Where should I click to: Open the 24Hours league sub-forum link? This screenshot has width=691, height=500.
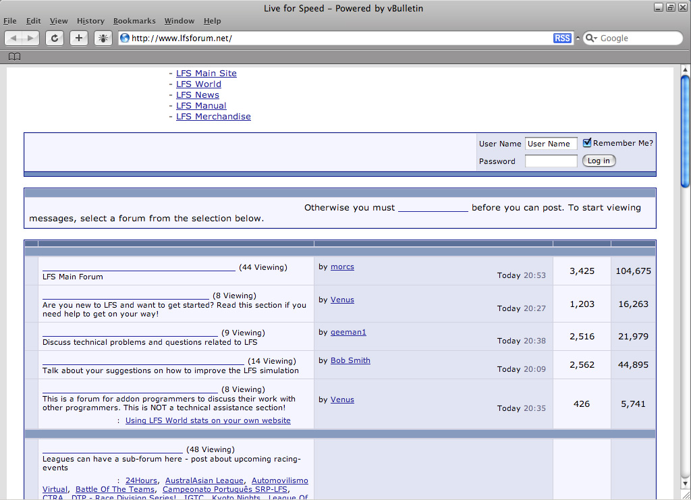tap(141, 480)
